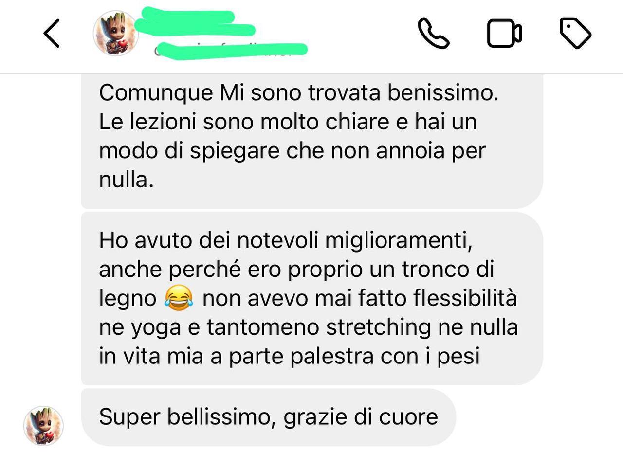This screenshot has width=623, height=452.
Task: Open the Groot profile picture in the header
Action: point(115,33)
